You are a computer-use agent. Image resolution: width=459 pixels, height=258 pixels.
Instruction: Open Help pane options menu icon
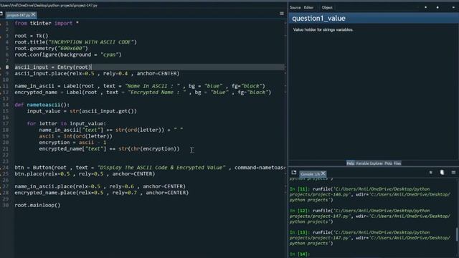pyautogui.click(x=453, y=8)
